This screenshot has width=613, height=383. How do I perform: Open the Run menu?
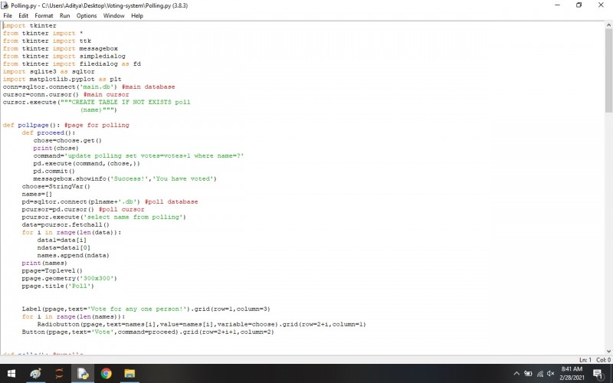tap(65, 15)
